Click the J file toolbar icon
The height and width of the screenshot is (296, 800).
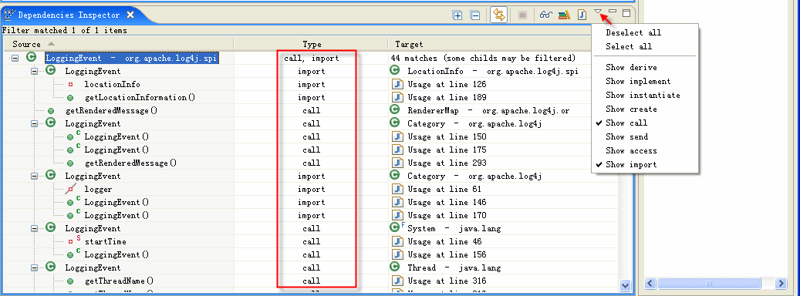[x=582, y=15]
